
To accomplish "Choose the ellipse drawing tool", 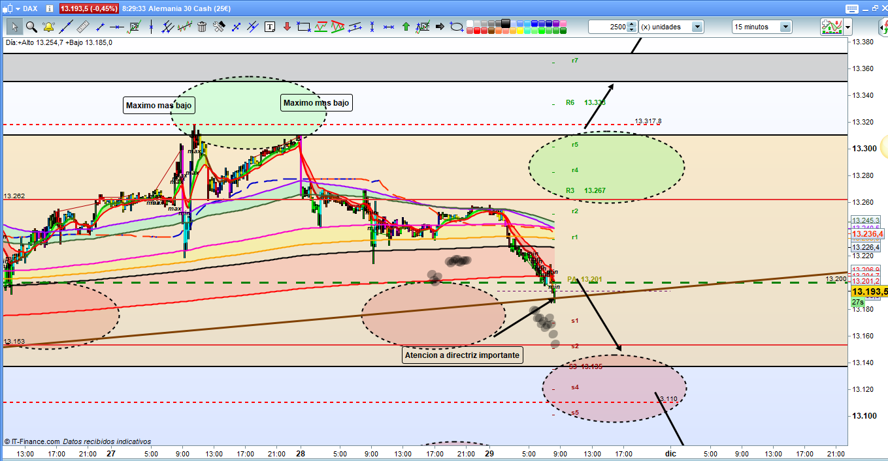I will pyautogui.click(x=457, y=27).
